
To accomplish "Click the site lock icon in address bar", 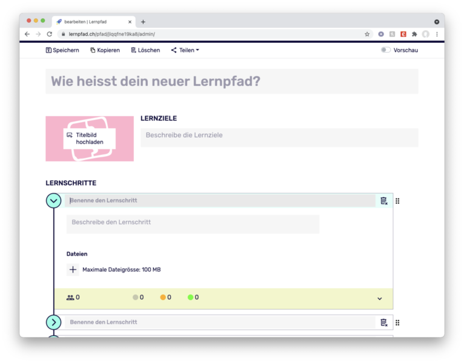I will [x=63, y=34].
